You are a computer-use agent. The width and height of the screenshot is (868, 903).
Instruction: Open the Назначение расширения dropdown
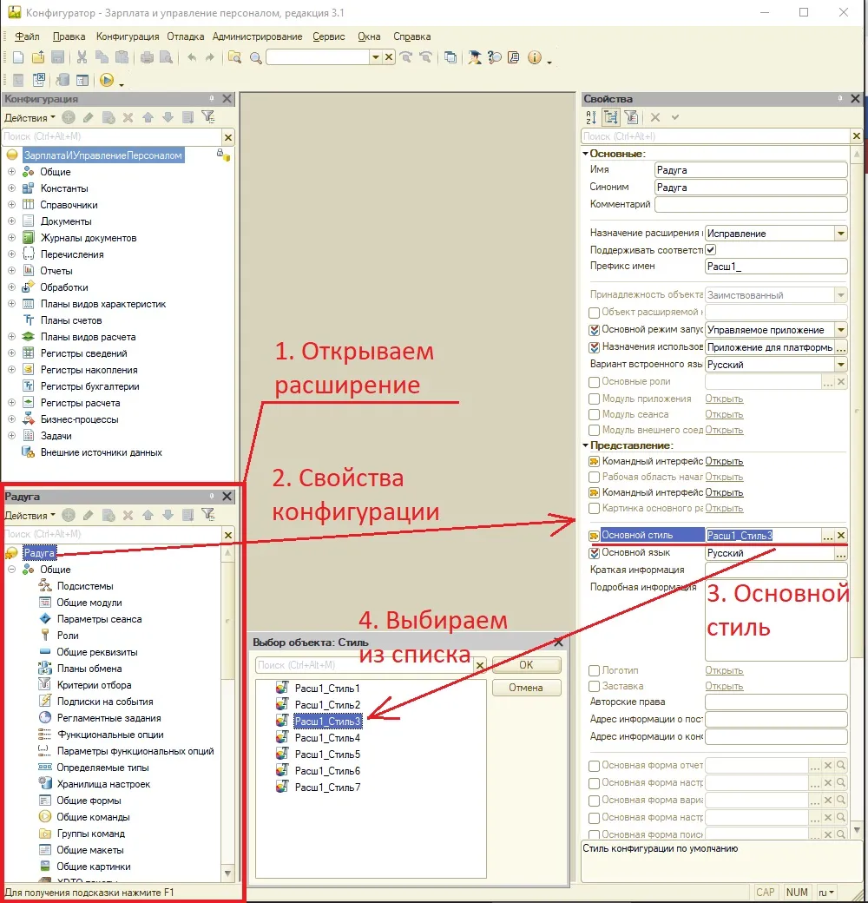(x=841, y=234)
